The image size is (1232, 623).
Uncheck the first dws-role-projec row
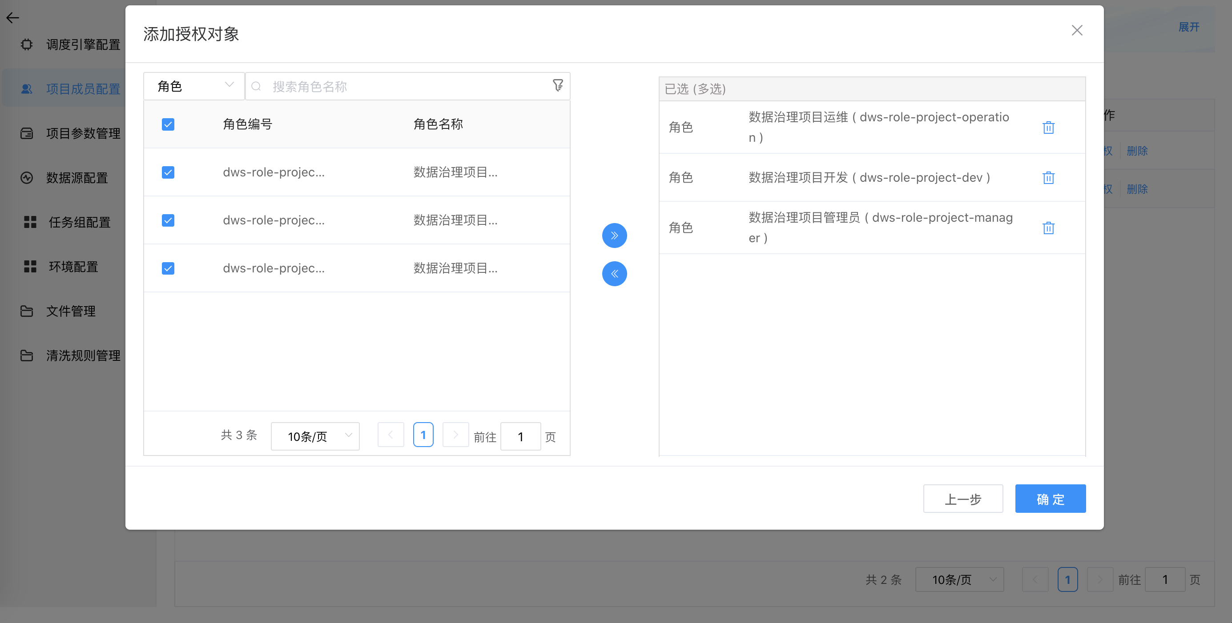click(168, 172)
